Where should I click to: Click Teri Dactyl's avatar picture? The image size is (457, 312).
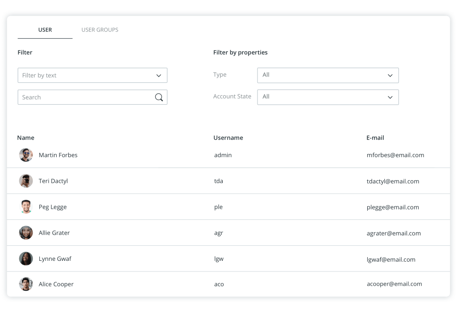(26, 181)
